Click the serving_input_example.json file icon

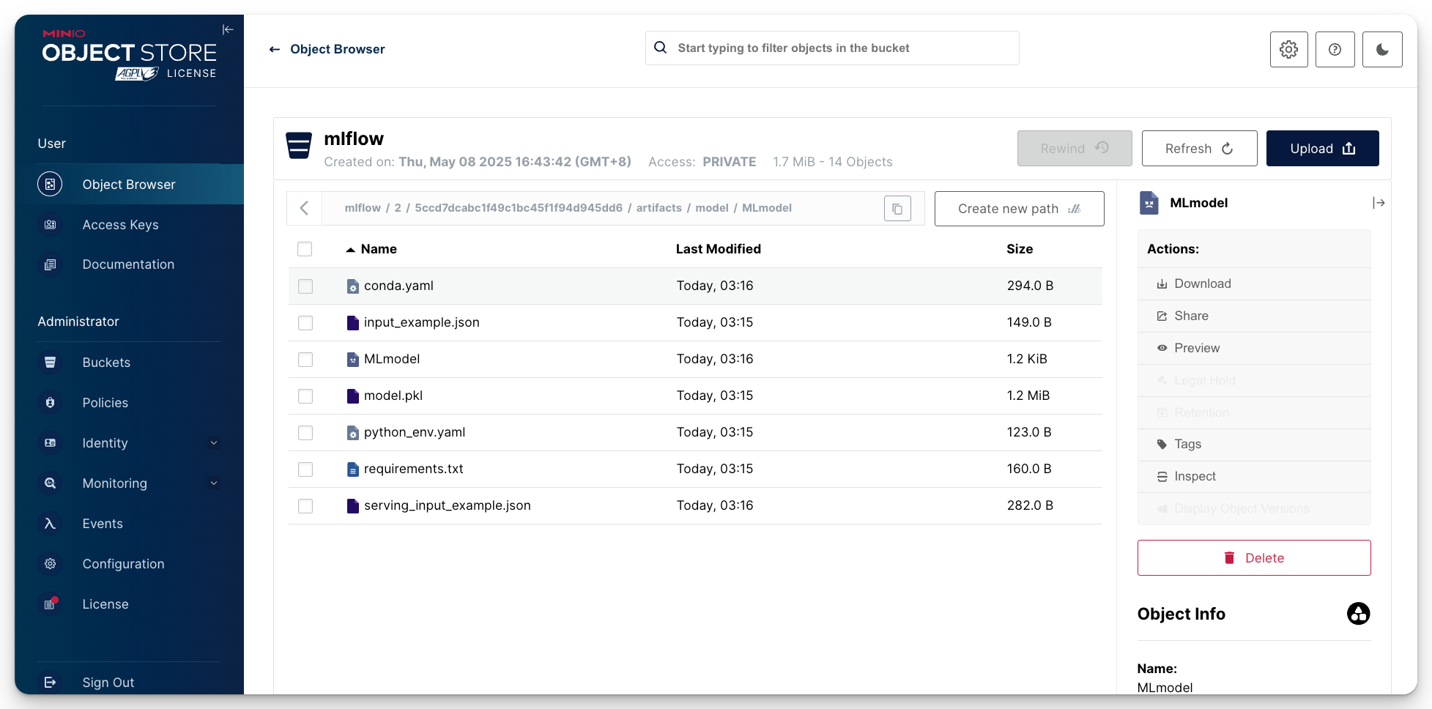click(353, 505)
